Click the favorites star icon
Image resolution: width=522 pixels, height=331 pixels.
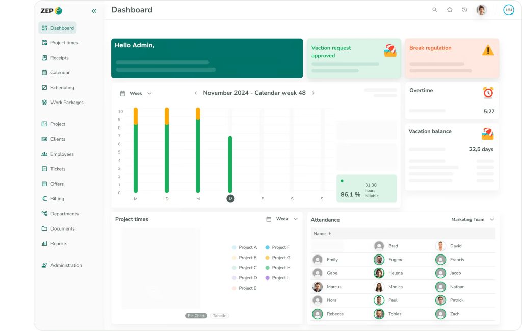(450, 10)
